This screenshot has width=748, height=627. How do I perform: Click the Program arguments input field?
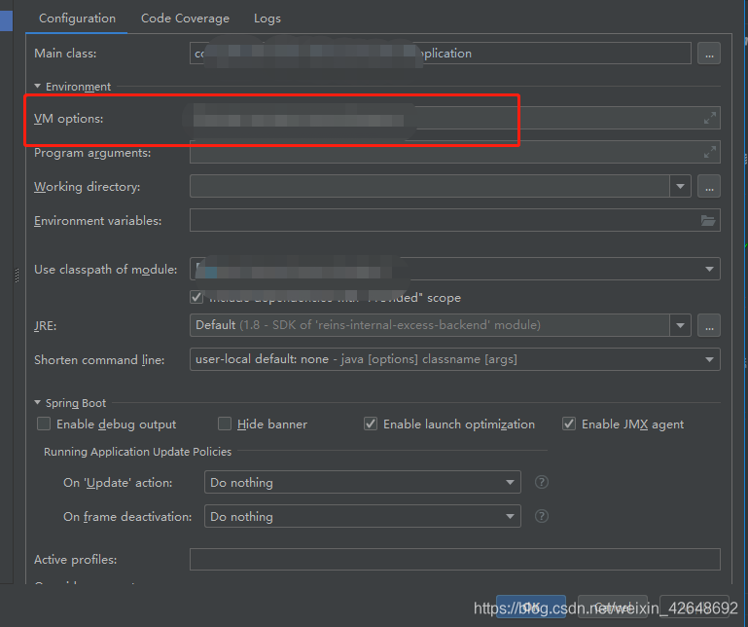(x=454, y=152)
